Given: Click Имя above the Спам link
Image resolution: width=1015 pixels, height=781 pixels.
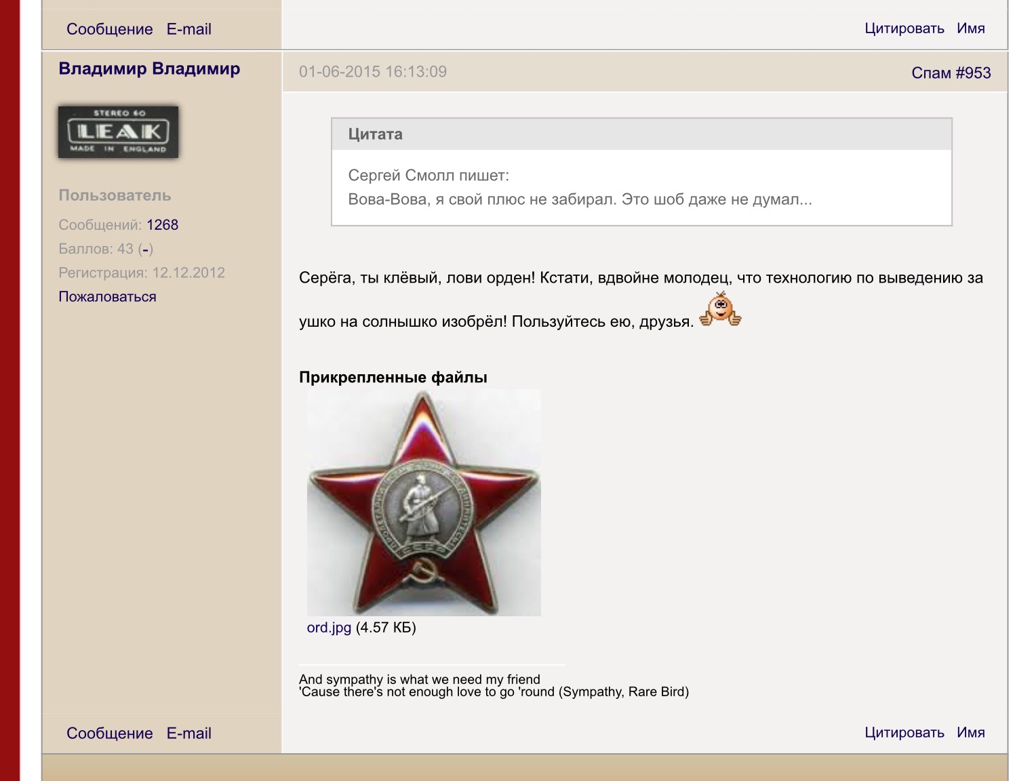Looking at the screenshot, I should point(970,28).
